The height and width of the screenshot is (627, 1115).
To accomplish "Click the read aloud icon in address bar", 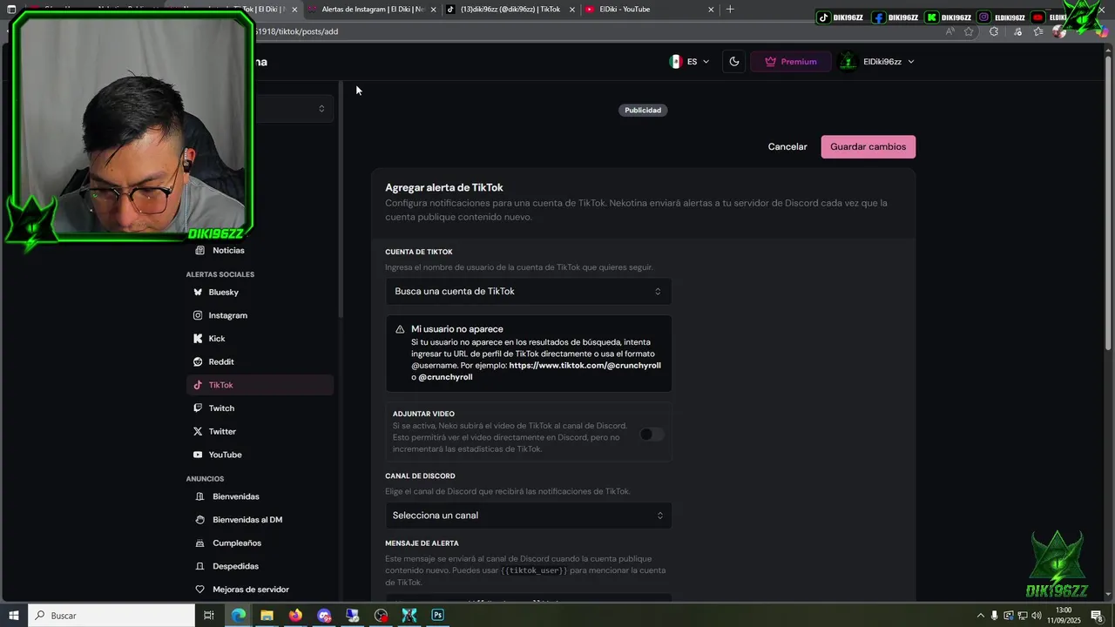I will tap(949, 31).
